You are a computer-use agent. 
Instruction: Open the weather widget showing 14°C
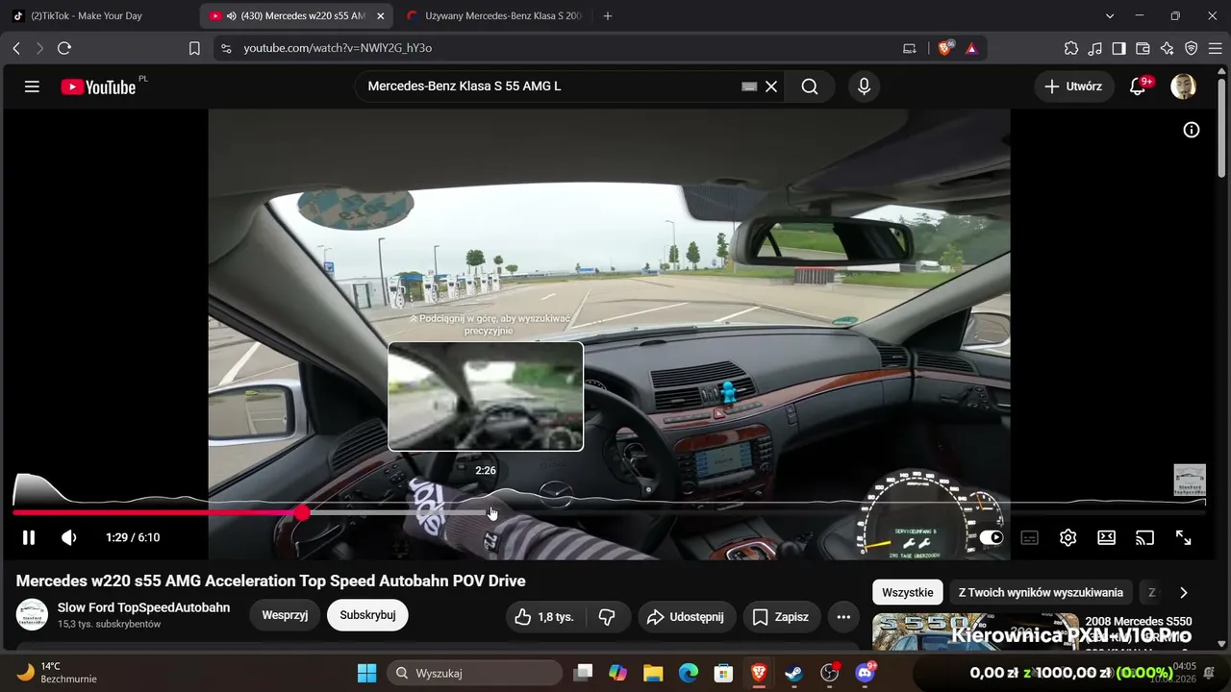click(58, 673)
